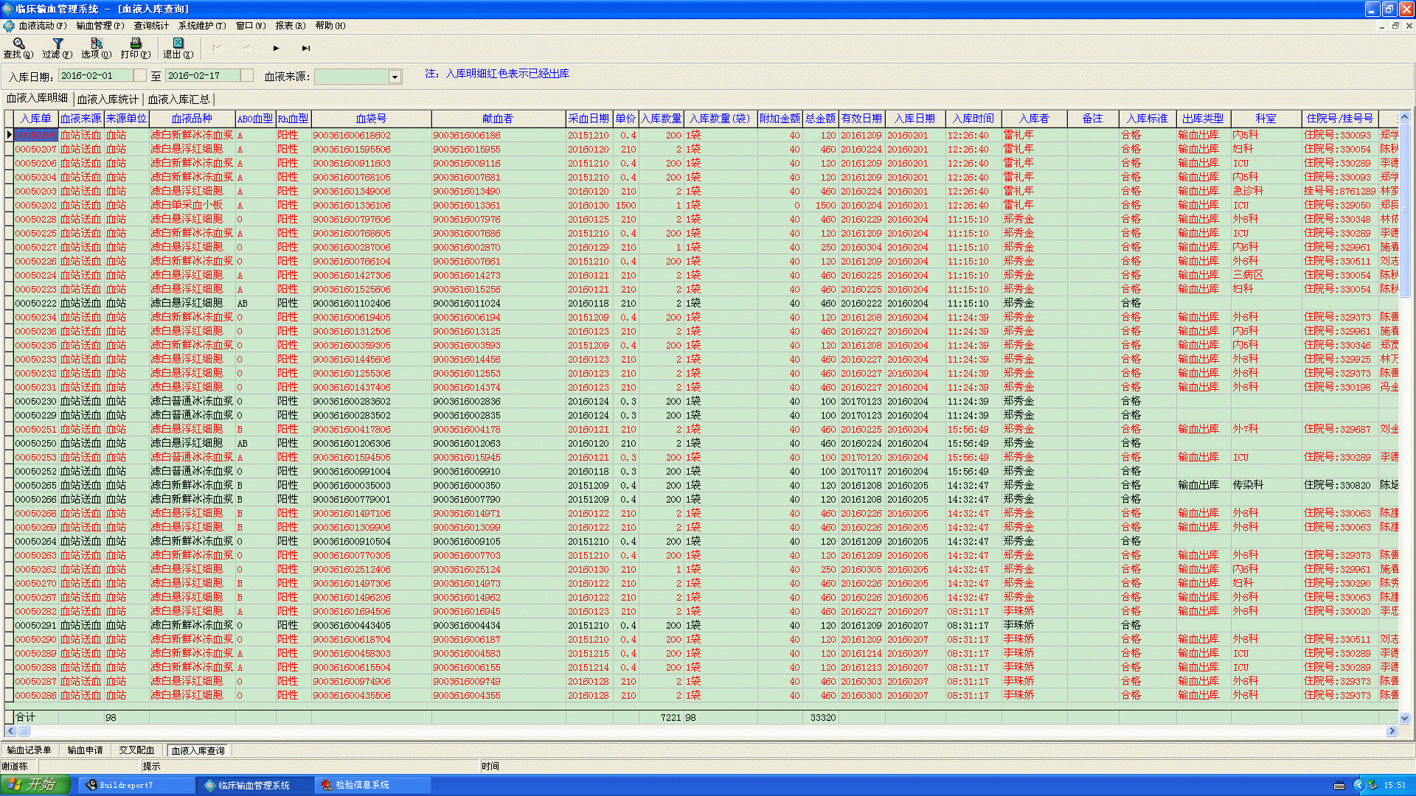Sort by 血液品种 column header
Image resolution: width=1416 pixels, height=796 pixels.
[192, 119]
